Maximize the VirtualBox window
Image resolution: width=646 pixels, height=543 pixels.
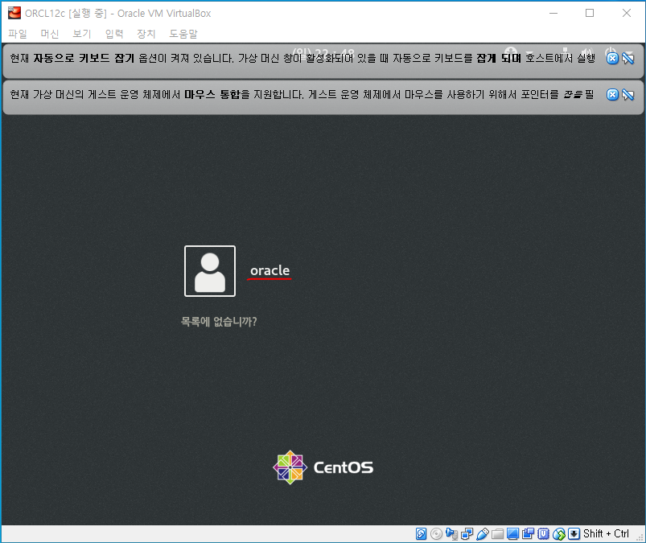coord(590,13)
